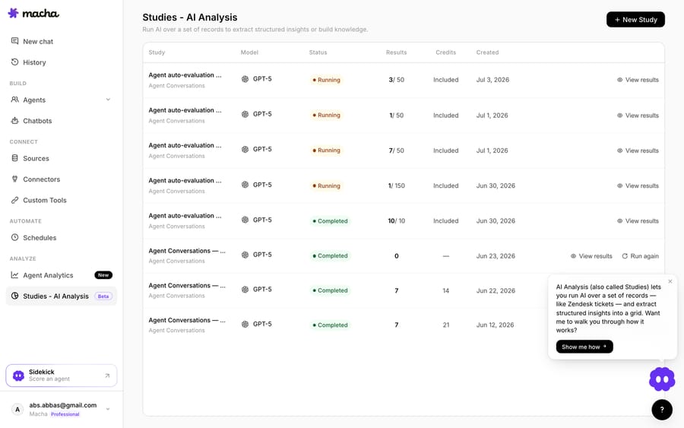The height and width of the screenshot is (428, 684).
Task: Click the Jun 30, 2026 date on 1/150 row
Action: coord(496,185)
